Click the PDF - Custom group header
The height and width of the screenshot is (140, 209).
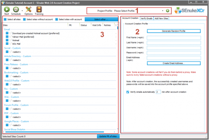[11, 113]
